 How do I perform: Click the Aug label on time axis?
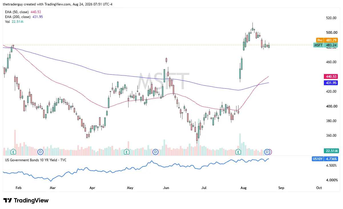pyautogui.click(x=243, y=188)
